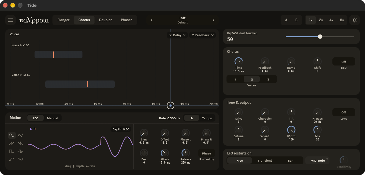Switch to the Doubler tab
This screenshot has width=365, height=175.
click(106, 20)
